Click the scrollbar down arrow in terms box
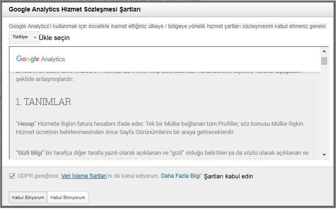336x211 pixels. click(324, 154)
